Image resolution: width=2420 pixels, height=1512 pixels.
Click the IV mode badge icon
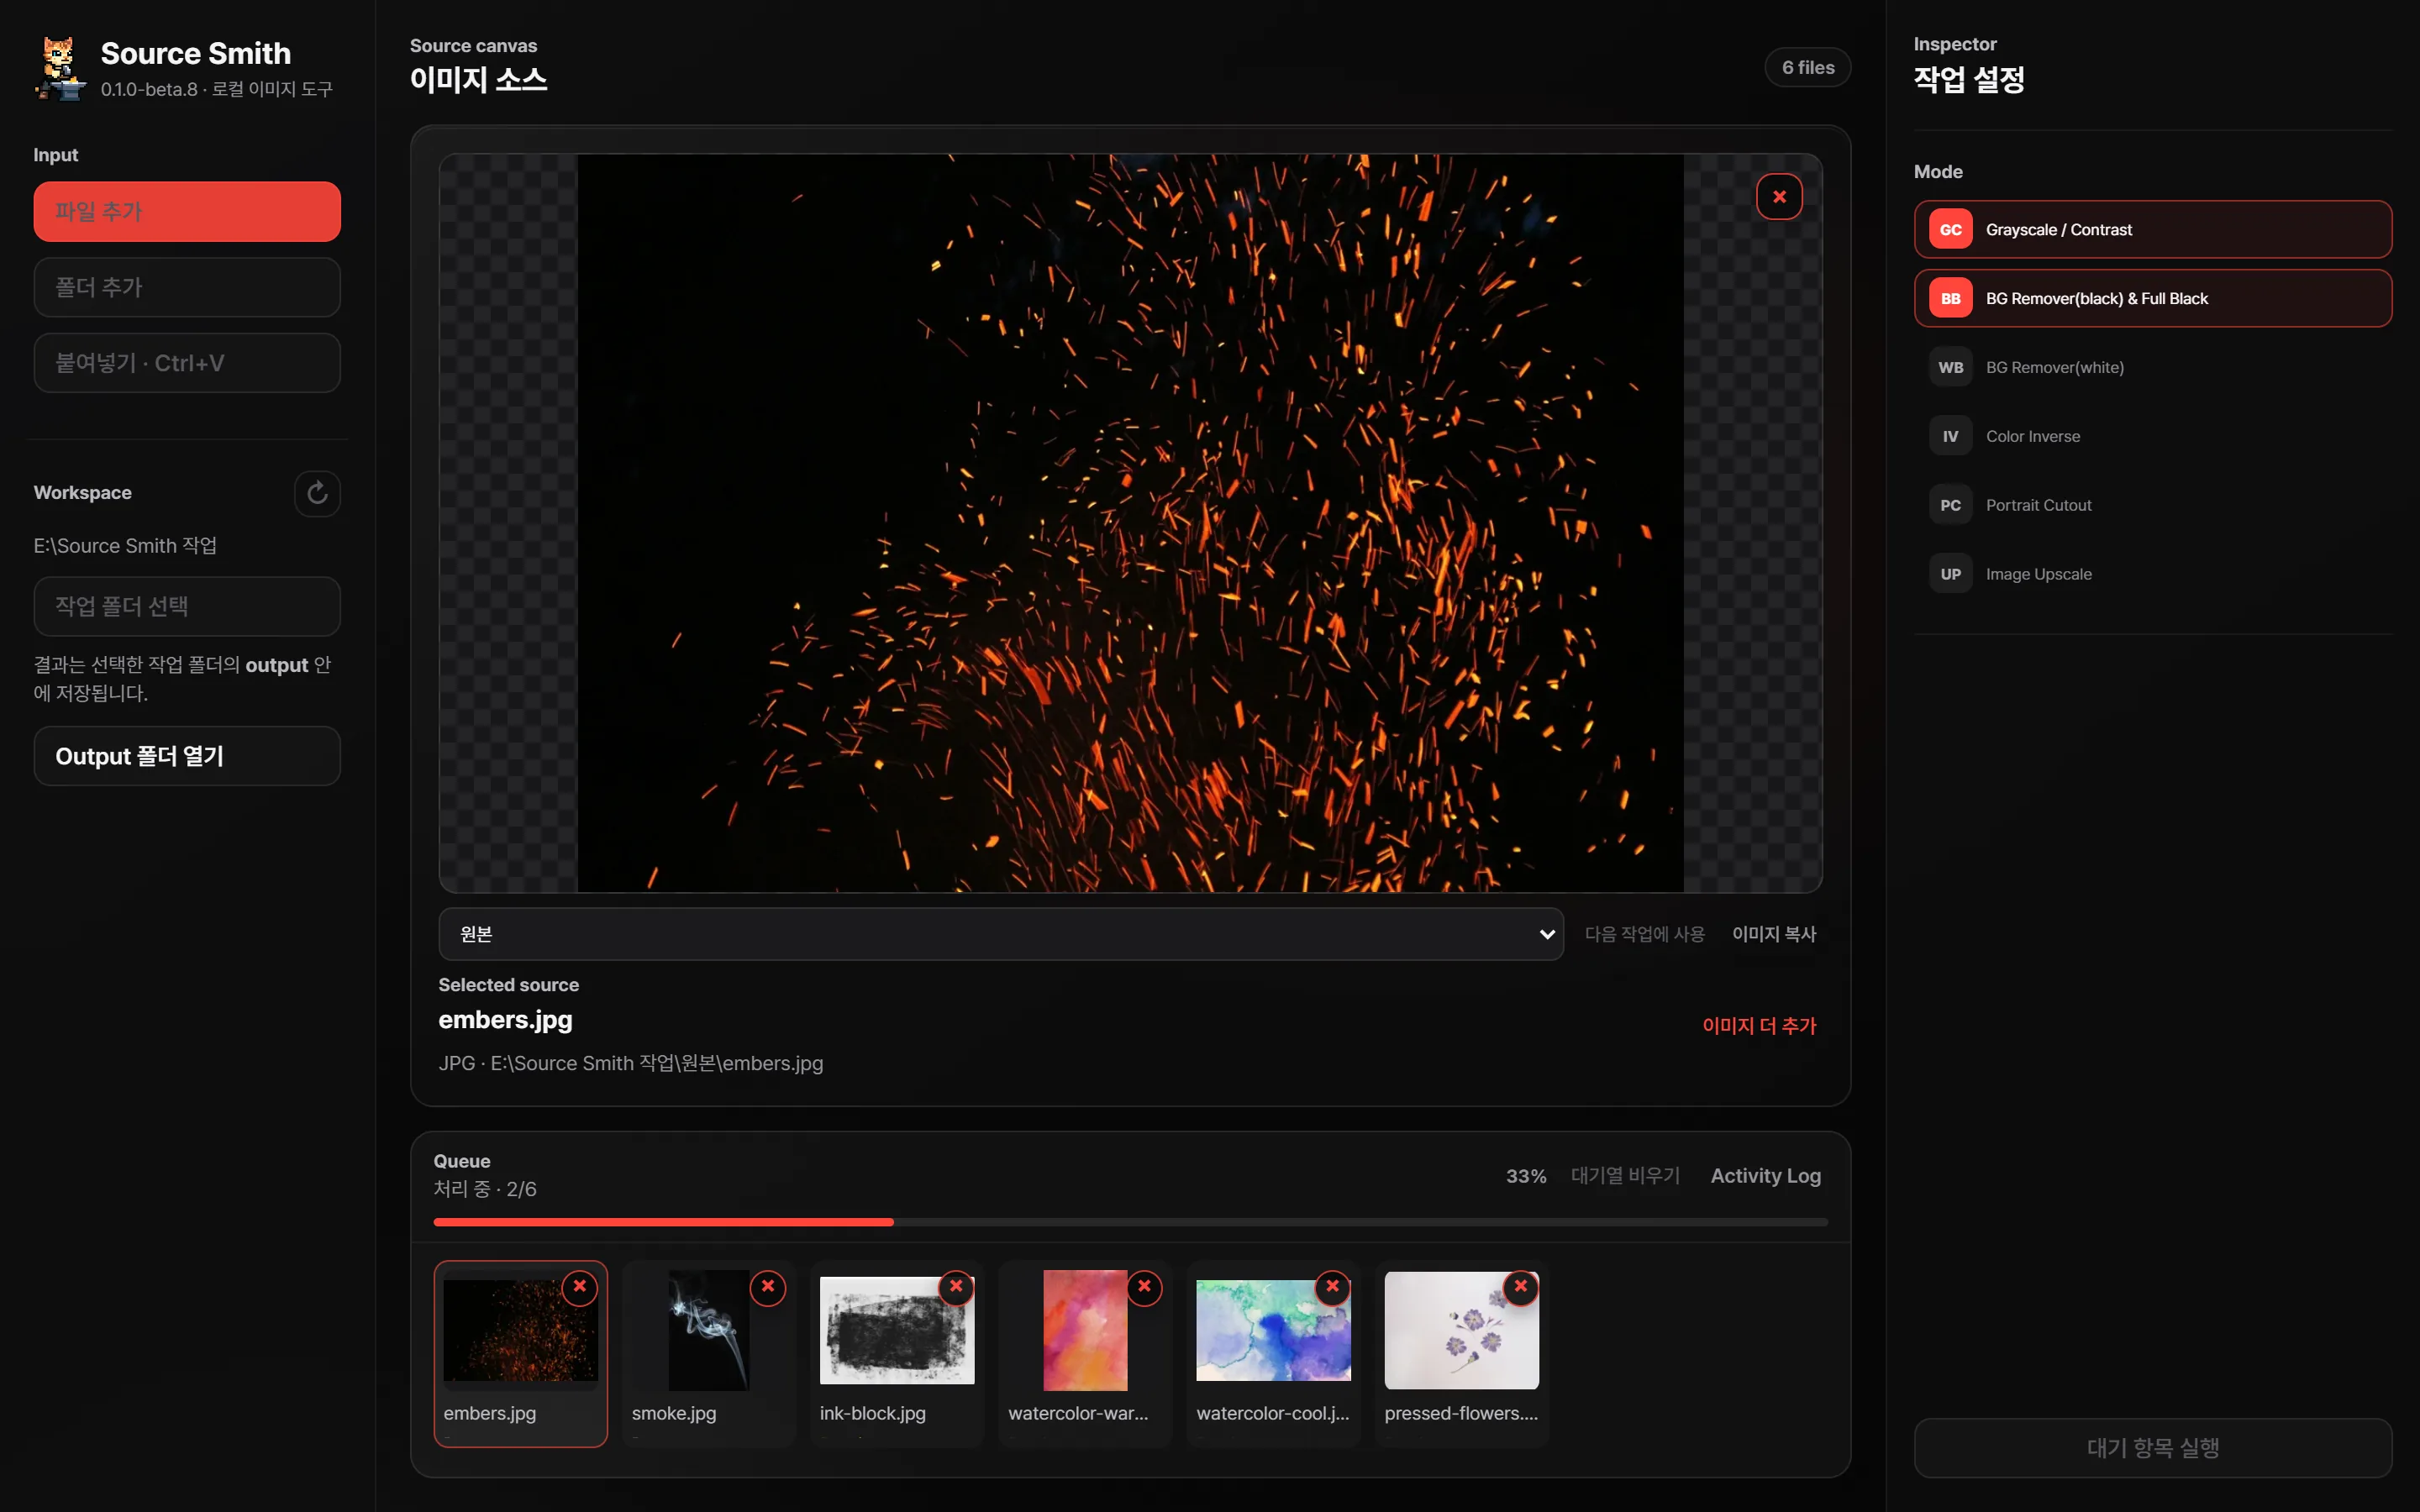[1950, 437]
